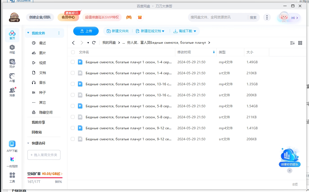Select the 同步 sync icon in left sidebar
The image size is (309, 192).
coord(12,63)
